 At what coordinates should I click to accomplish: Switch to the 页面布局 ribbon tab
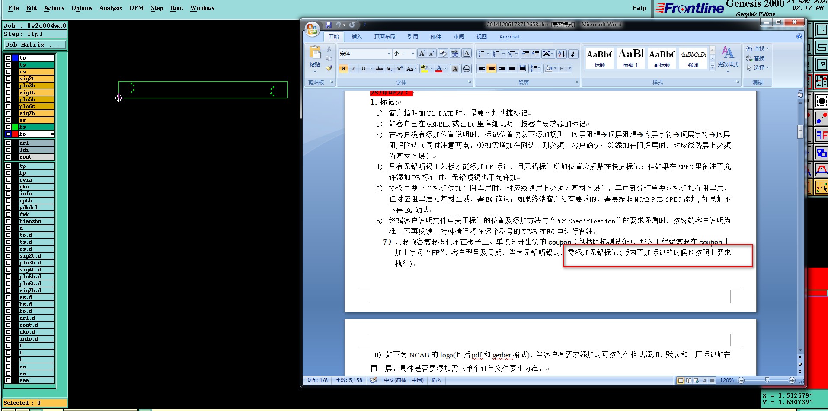[x=385, y=37]
